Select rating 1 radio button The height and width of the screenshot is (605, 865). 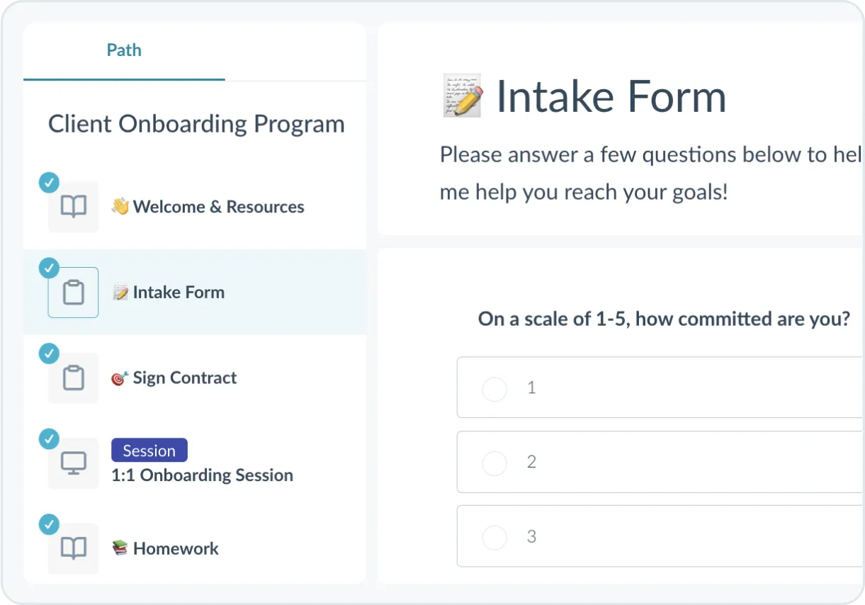tap(494, 388)
